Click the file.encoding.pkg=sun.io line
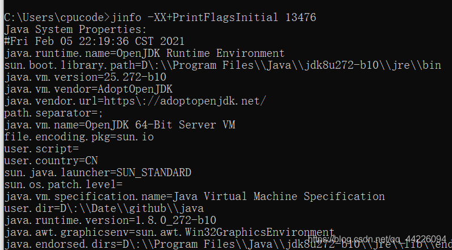Screen dimensions: 452x250 pos(78,136)
